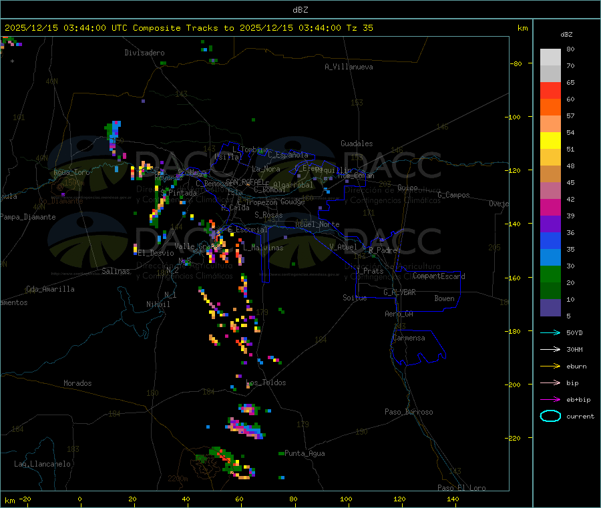Click the S_Rosas location label
601x508 pixels.
click(x=268, y=215)
